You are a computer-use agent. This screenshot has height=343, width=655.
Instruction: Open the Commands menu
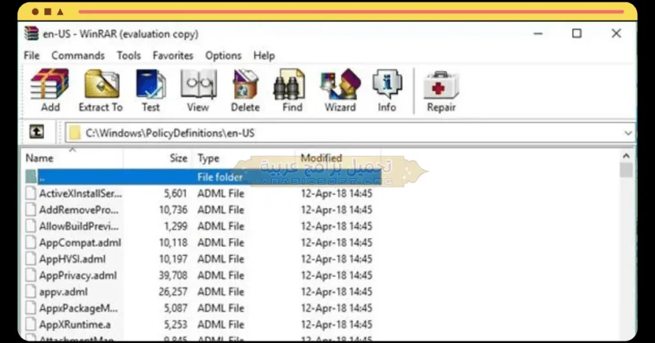[x=78, y=56]
